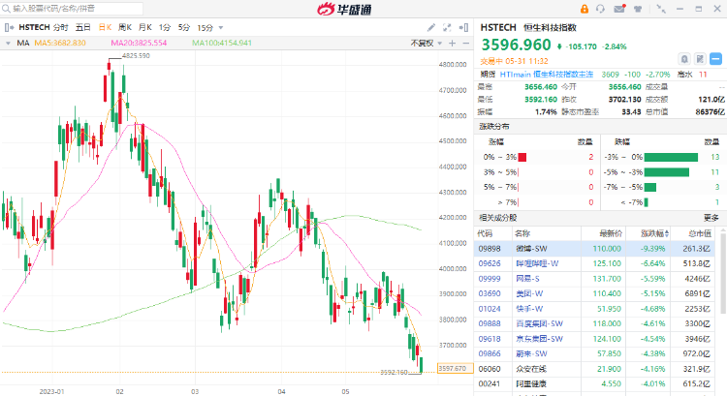The height and width of the screenshot is (396, 727).
Task: Switch to 五日 five-day chart
Action: coord(83,28)
